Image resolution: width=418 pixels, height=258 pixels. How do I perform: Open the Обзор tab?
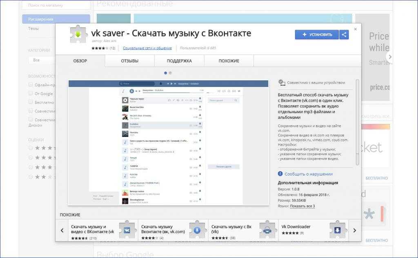coord(80,61)
